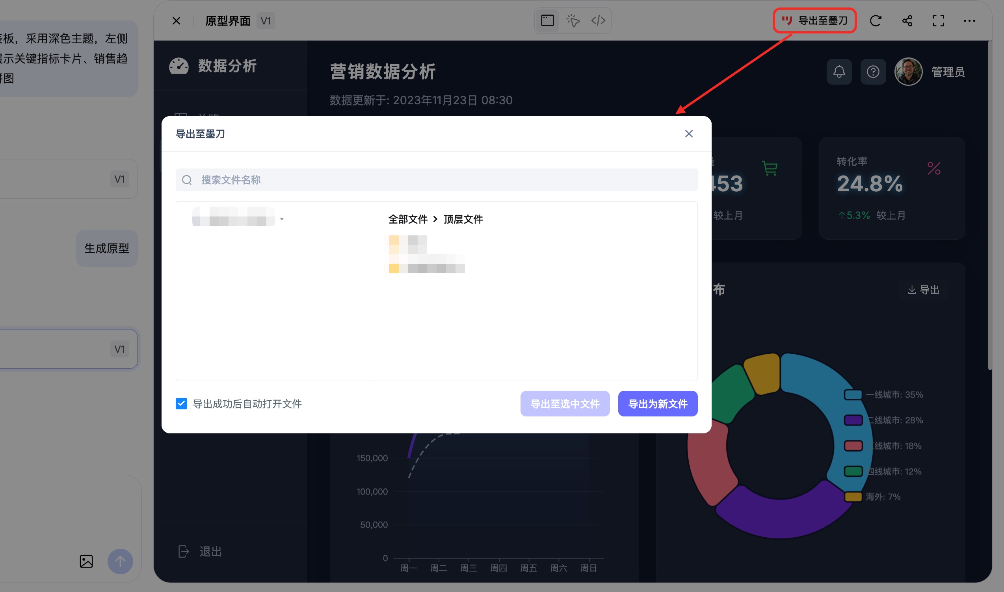This screenshot has width=1004, height=592.
Task: Click the search magnifier in the dialog
Action: (x=187, y=180)
